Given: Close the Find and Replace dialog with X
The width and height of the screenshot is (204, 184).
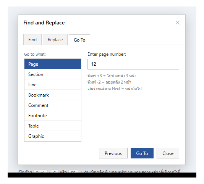Looking at the screenshot, I should point(178,23).
